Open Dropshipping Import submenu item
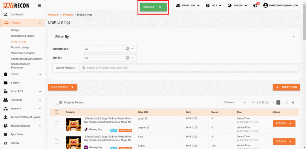 pos(23,36)
